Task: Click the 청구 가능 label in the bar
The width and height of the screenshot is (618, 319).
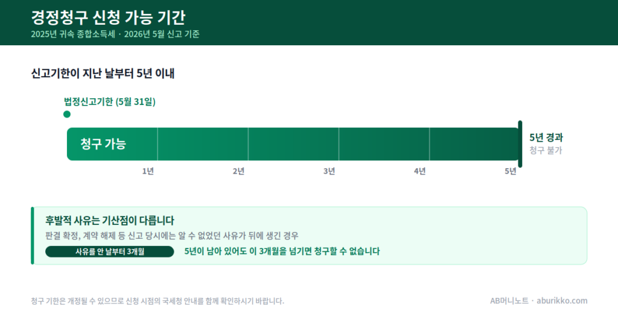Action: tap(103, 144)
